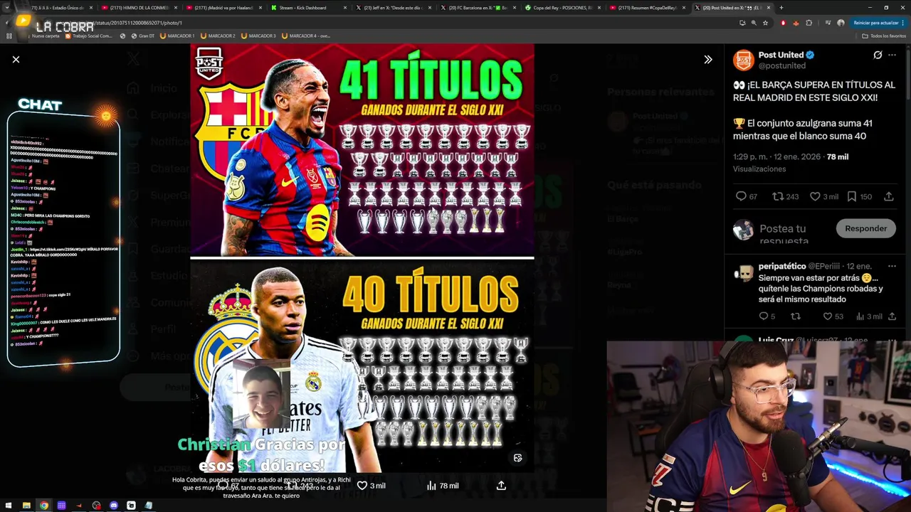Click the image edit icon on photo corner
Viewport: 911px width, 512px height.
point(517,458)
